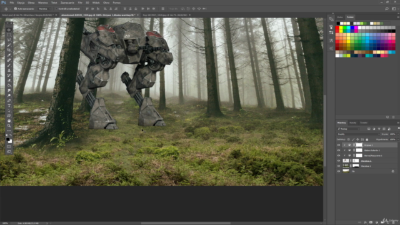Close the abandoned jpg document tab

tap(137, 15)
